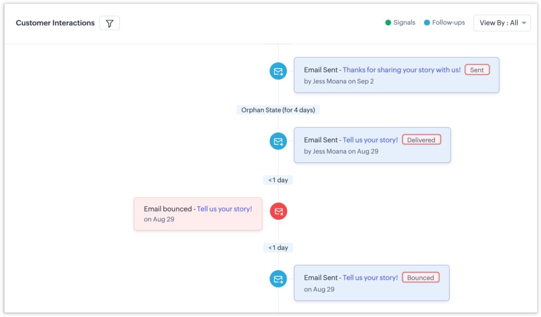The image size is (541, 317).
Task: Select the Email bounced card from Aug 29
Action: [x=198, y=214]
